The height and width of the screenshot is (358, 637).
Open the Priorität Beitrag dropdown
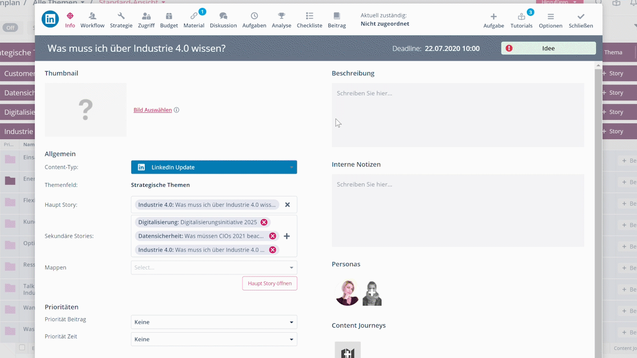point(214,322)
